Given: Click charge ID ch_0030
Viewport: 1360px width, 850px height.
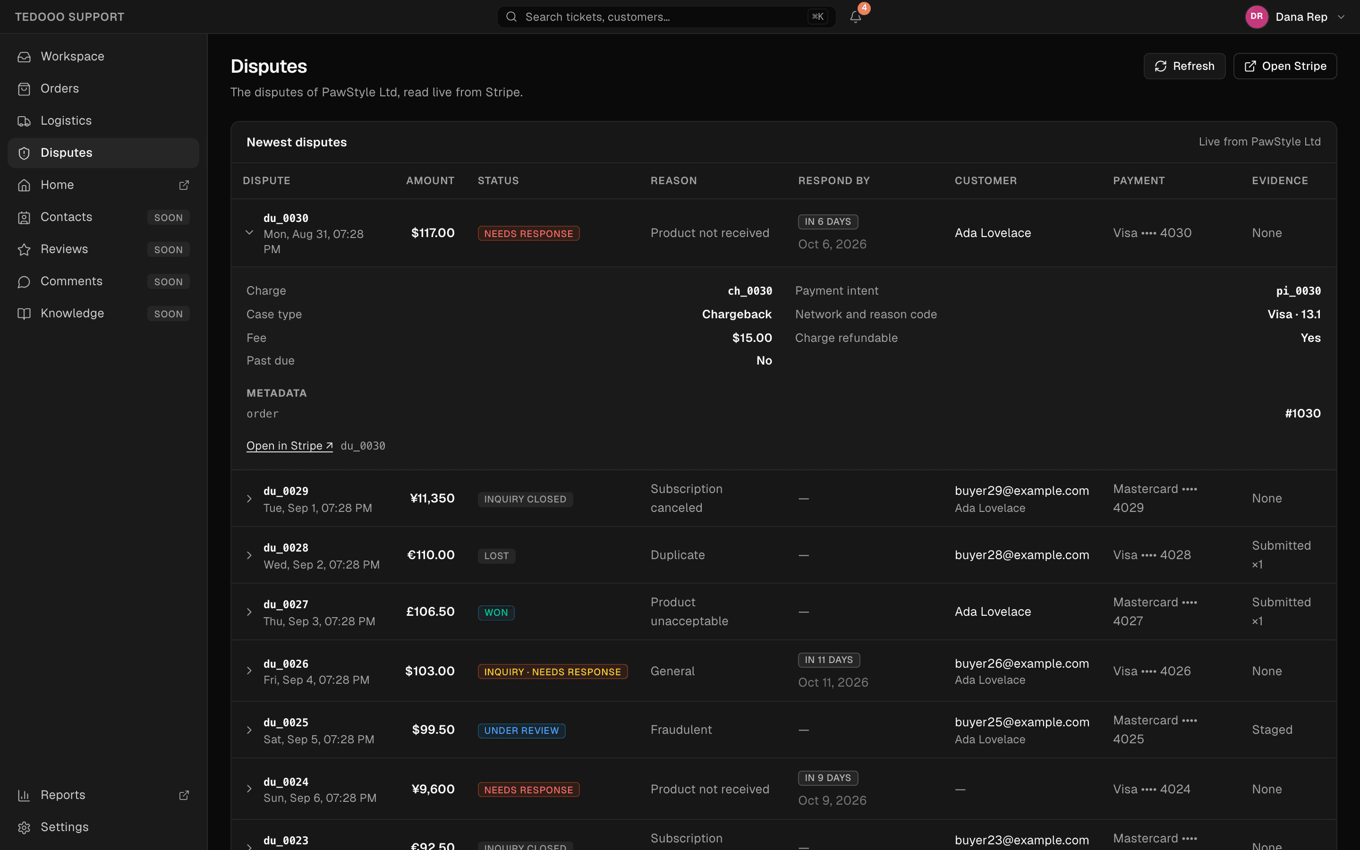Looking at the screenshot, I should [750, 291].
